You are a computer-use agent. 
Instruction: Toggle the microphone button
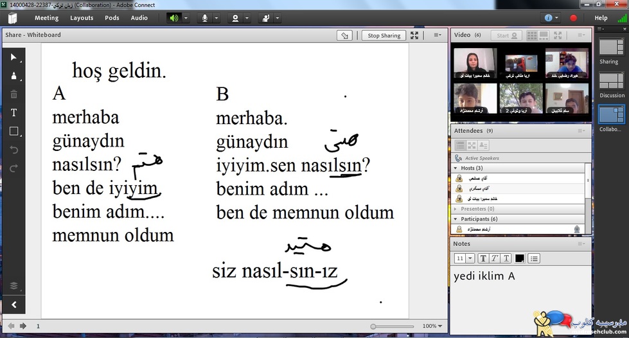pos(204,18)
